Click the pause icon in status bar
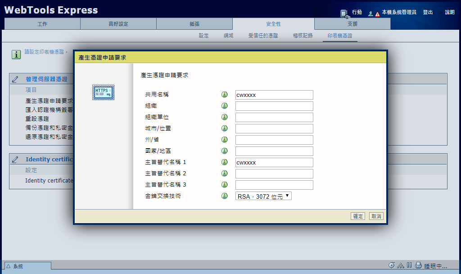The width and height of the screenshot is (461, 274). (409, 265)
